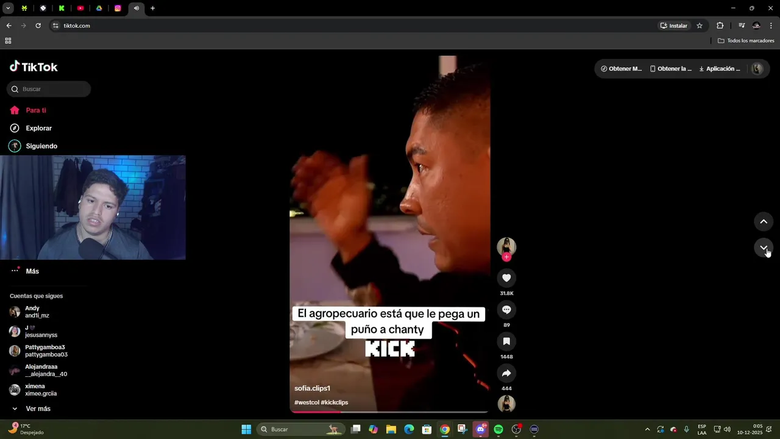Open Spotify from the taskbar
Viewport: 780px width, 439px height.
pos(498,429)
